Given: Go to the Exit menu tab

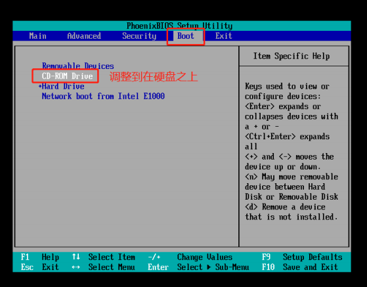Looking at the screenshot, I should [x=224, y=36].
